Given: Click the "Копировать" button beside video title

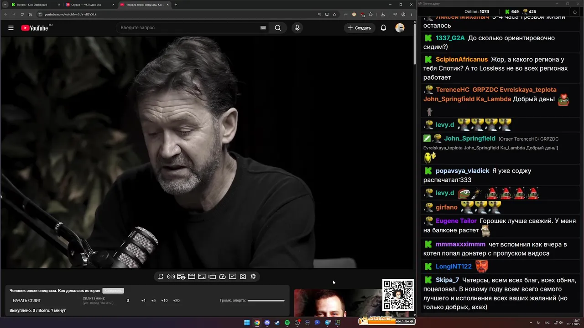Looking at the screenshot, I should [113, 291].
